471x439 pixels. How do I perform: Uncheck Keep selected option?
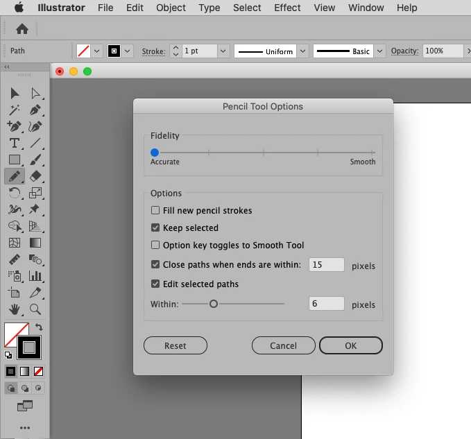155,227
